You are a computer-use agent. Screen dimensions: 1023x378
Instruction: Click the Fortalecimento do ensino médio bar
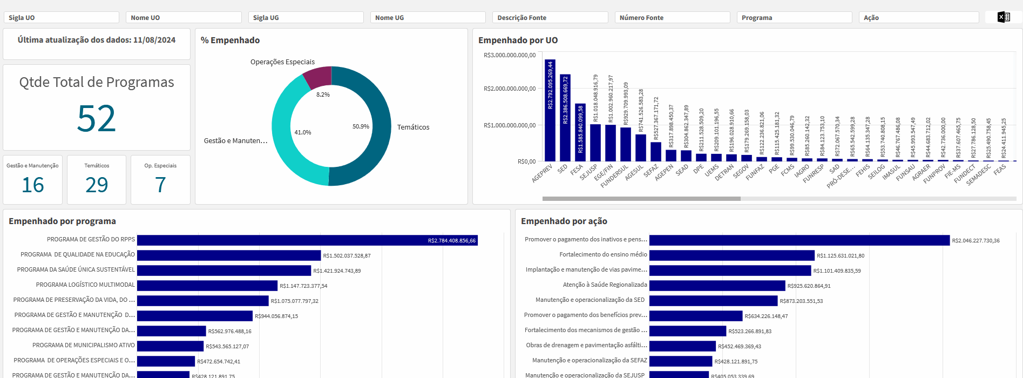click(731, 255)
